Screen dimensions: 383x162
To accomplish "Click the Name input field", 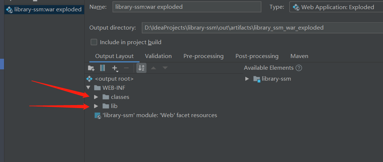I will click(187, 7).
